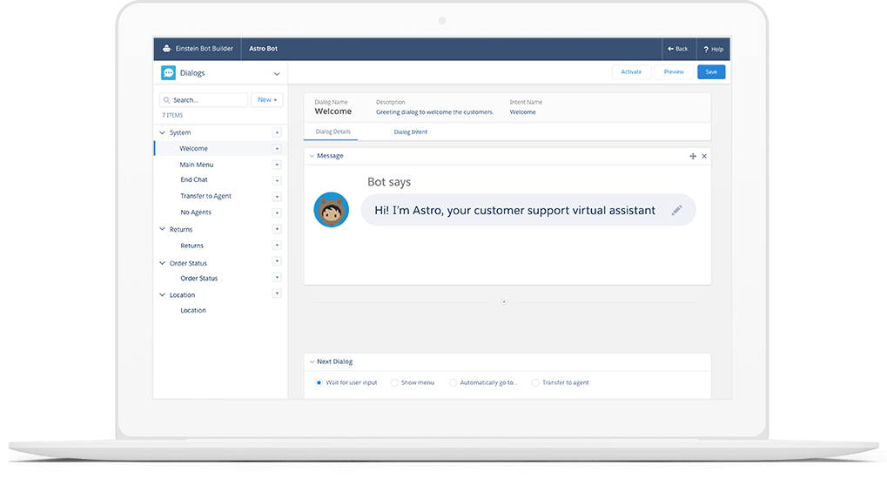Click the Help question mark icon

point(706,50)
